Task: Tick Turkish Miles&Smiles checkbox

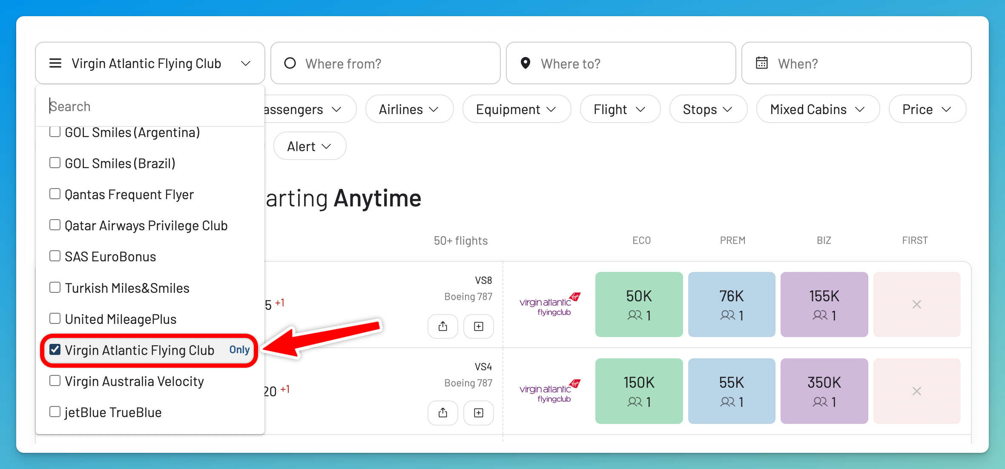Action: point(55,287)
